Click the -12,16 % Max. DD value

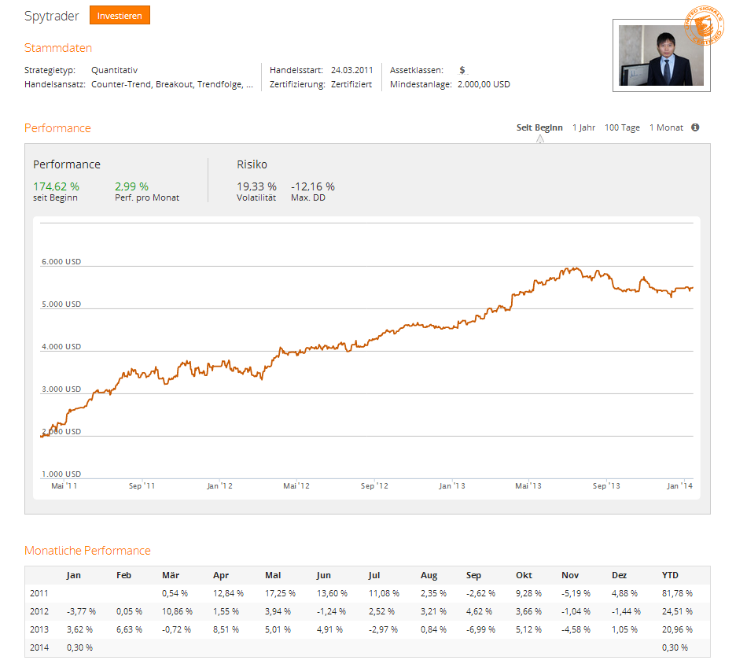coord(313,186)
